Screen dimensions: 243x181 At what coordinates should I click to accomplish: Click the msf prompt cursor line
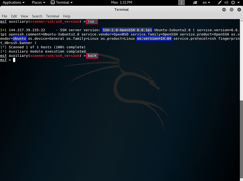14,60
